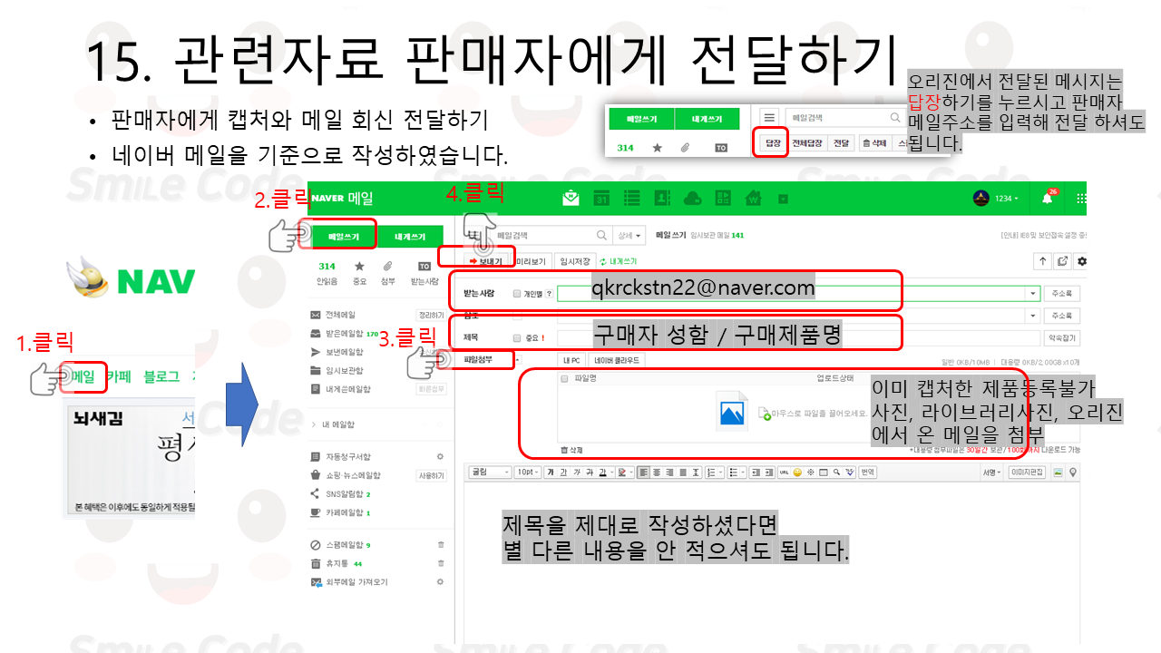Collapse the 파일첨부 attachment section arrow
This screenshot has height=653, width=1161.
click(517, 359)
